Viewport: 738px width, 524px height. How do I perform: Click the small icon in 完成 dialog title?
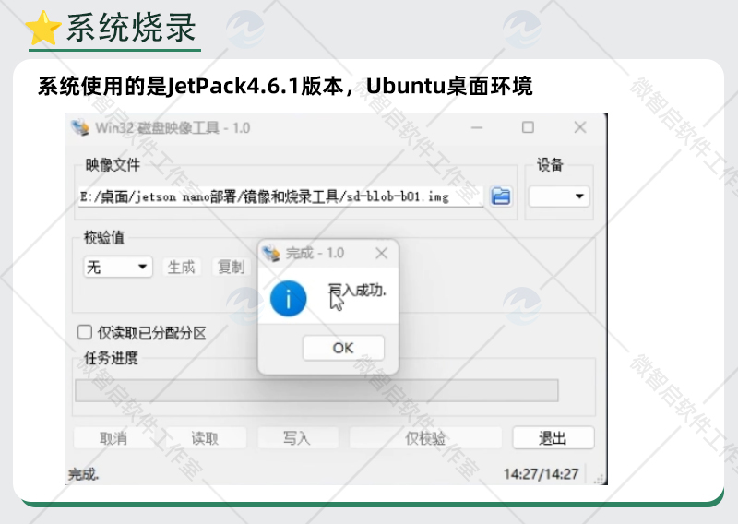point(272,253)
